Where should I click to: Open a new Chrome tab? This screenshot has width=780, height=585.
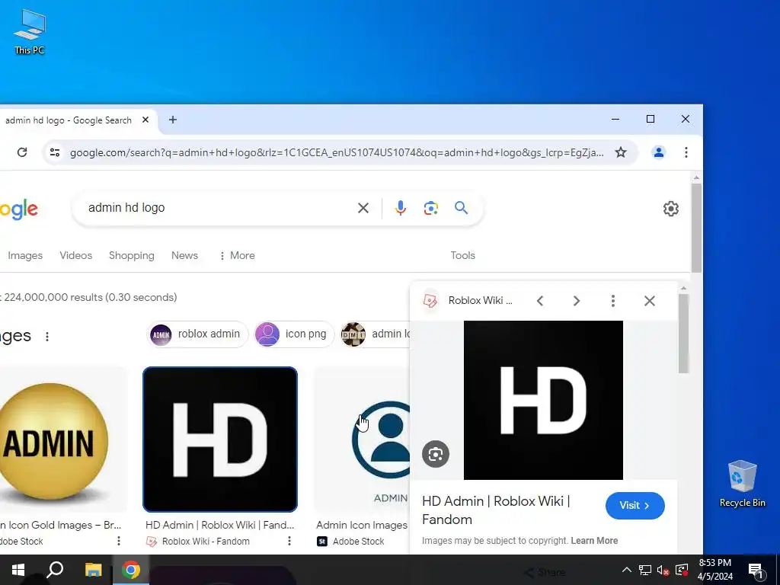point(173,120)
